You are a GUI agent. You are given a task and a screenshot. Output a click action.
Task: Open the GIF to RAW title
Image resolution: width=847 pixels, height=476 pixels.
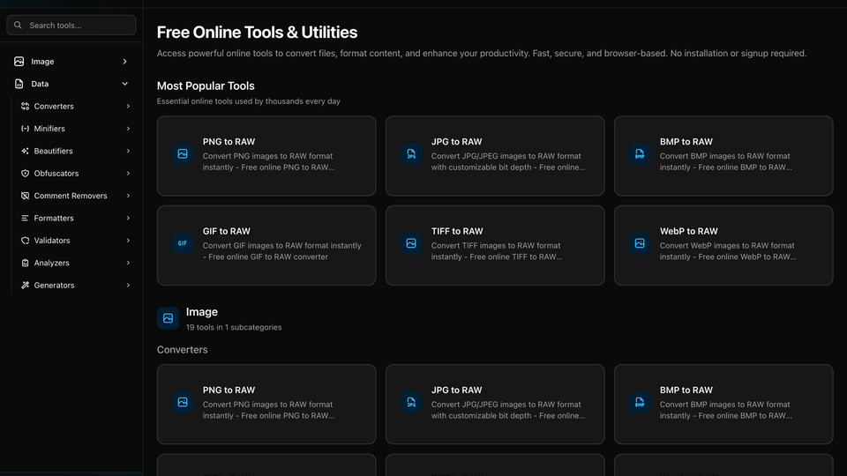227,231
